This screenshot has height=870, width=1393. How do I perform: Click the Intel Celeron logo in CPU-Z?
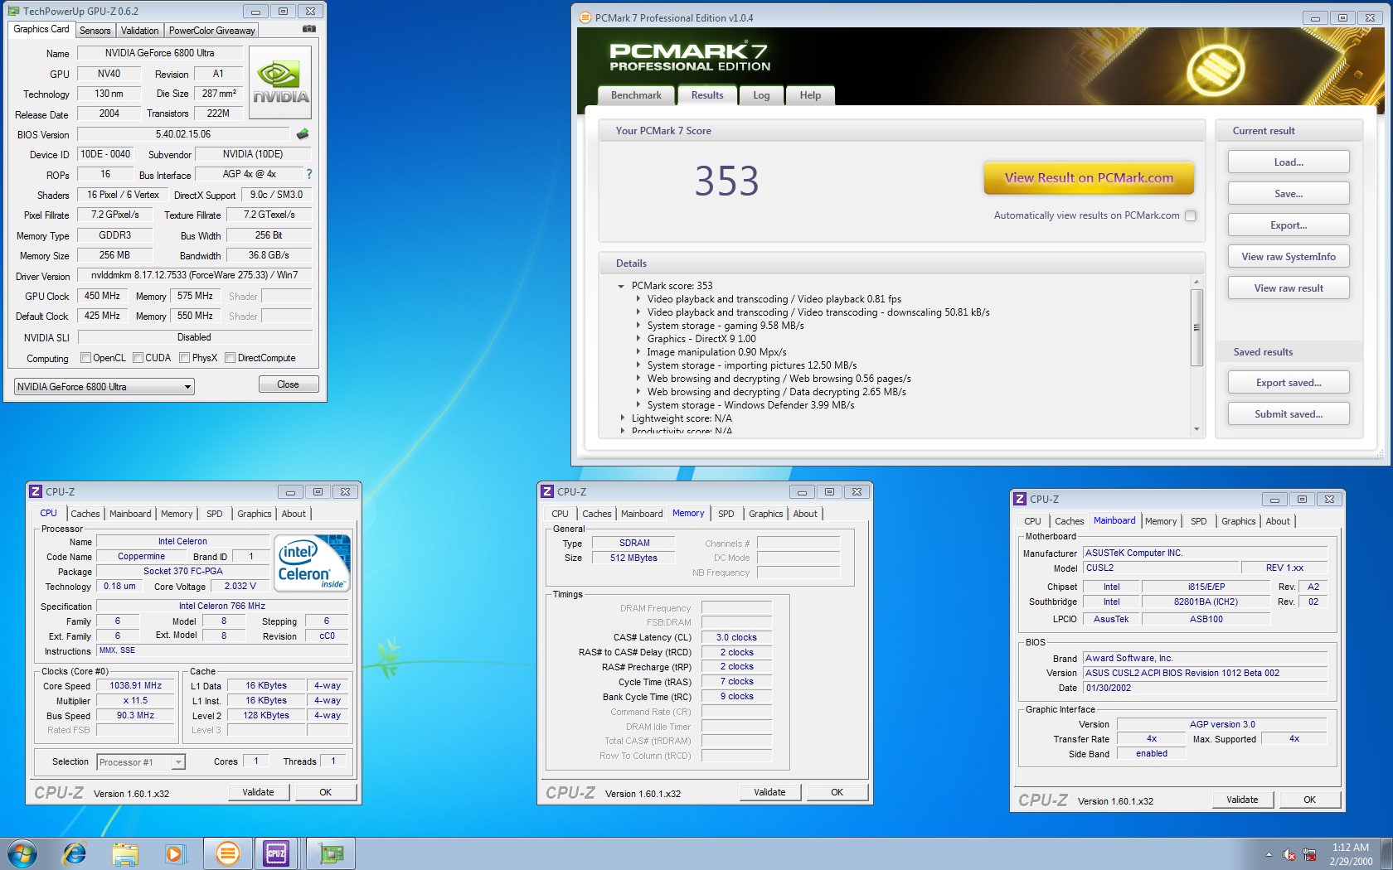point(312,563)
